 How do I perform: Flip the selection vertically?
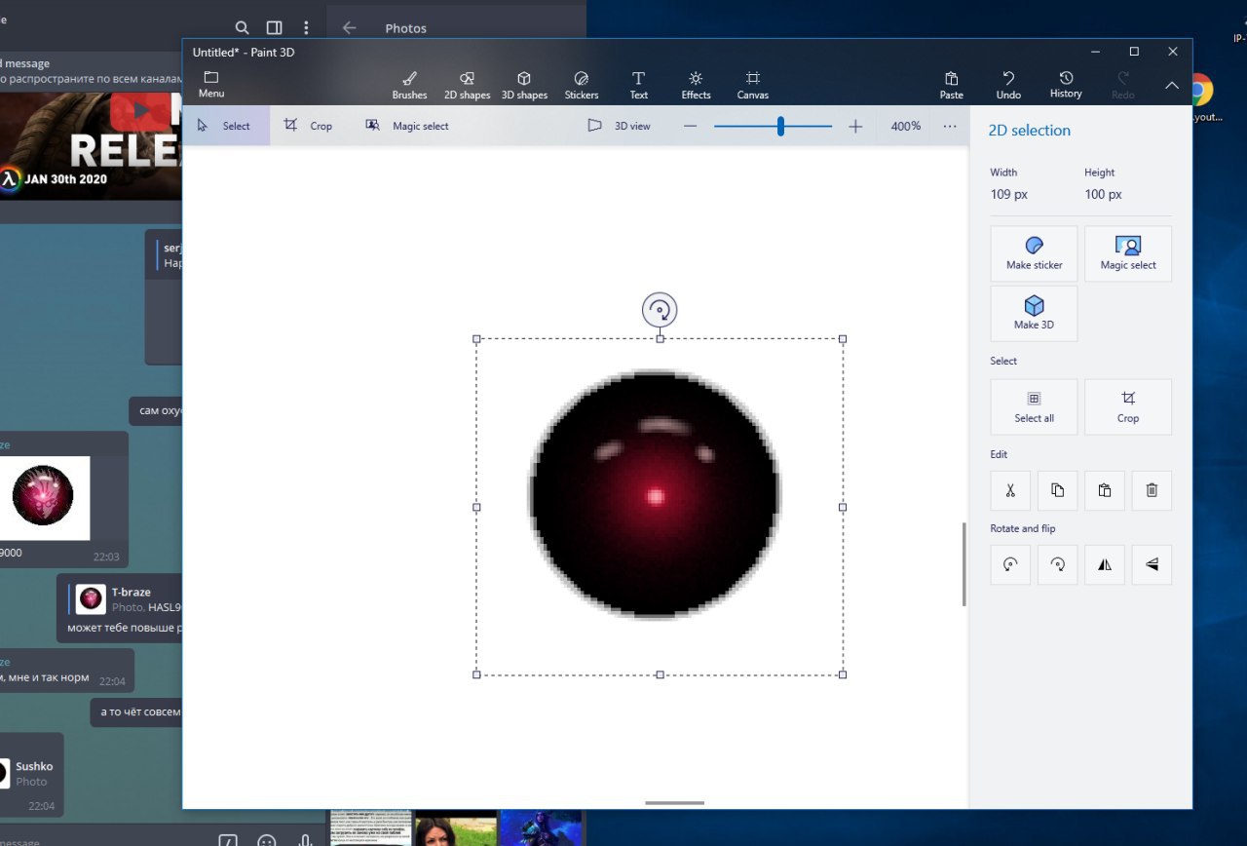click(x=1152, y=564)
